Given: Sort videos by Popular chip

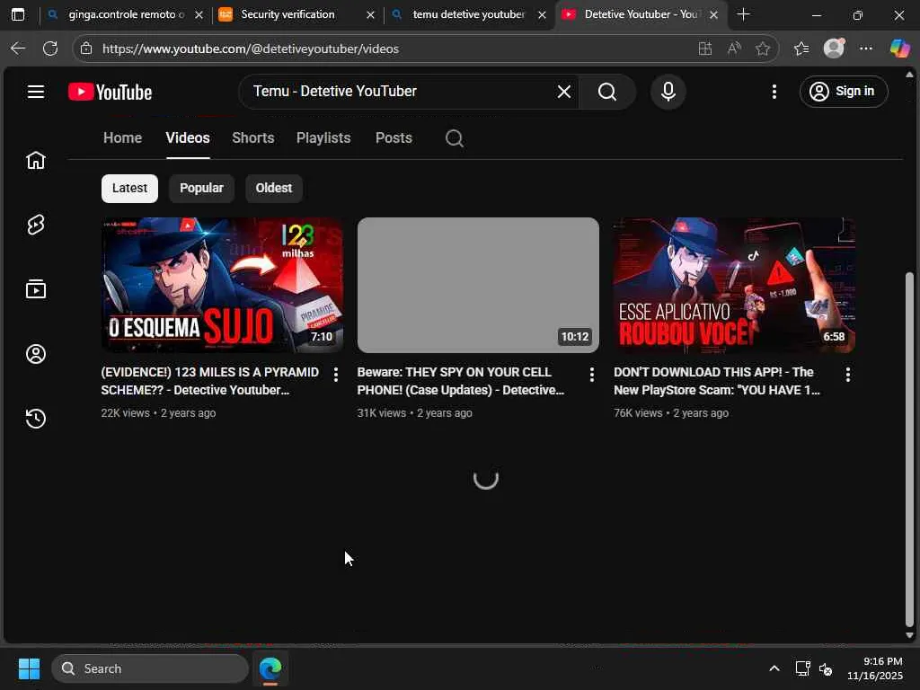Looking at the screenshot, I should pos(201,189).
